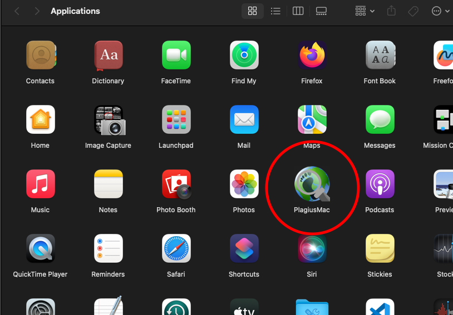Switch to column view
Viewport: 453px width, 315px height.
click(x=298, y=11)
